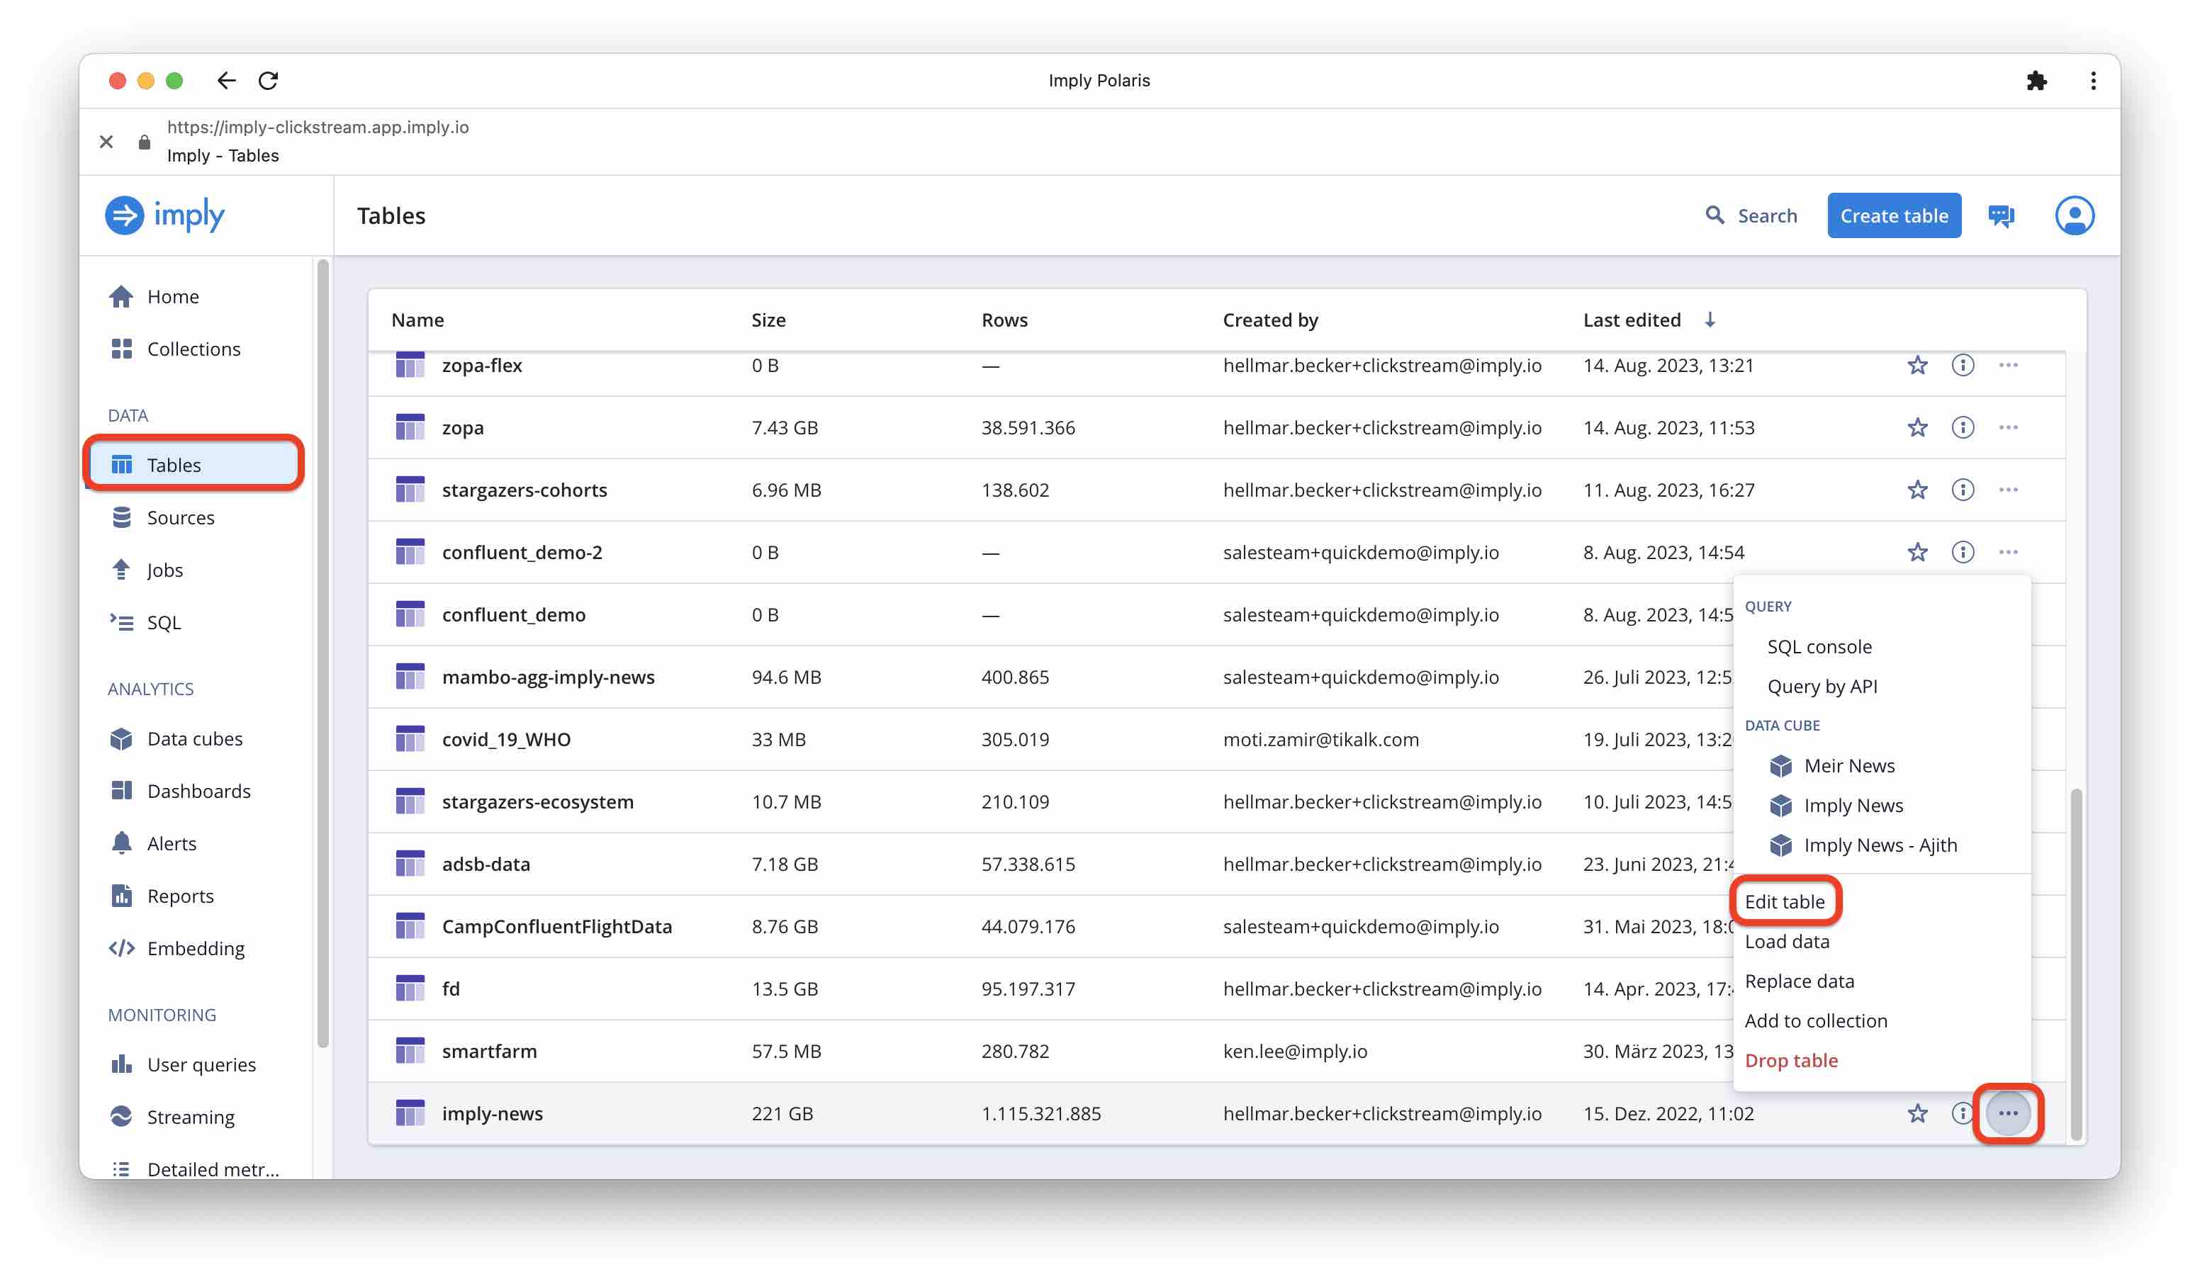2200x1284 pixels.
Task: Select Edit table from context menu
Action: coord(1783,901)
